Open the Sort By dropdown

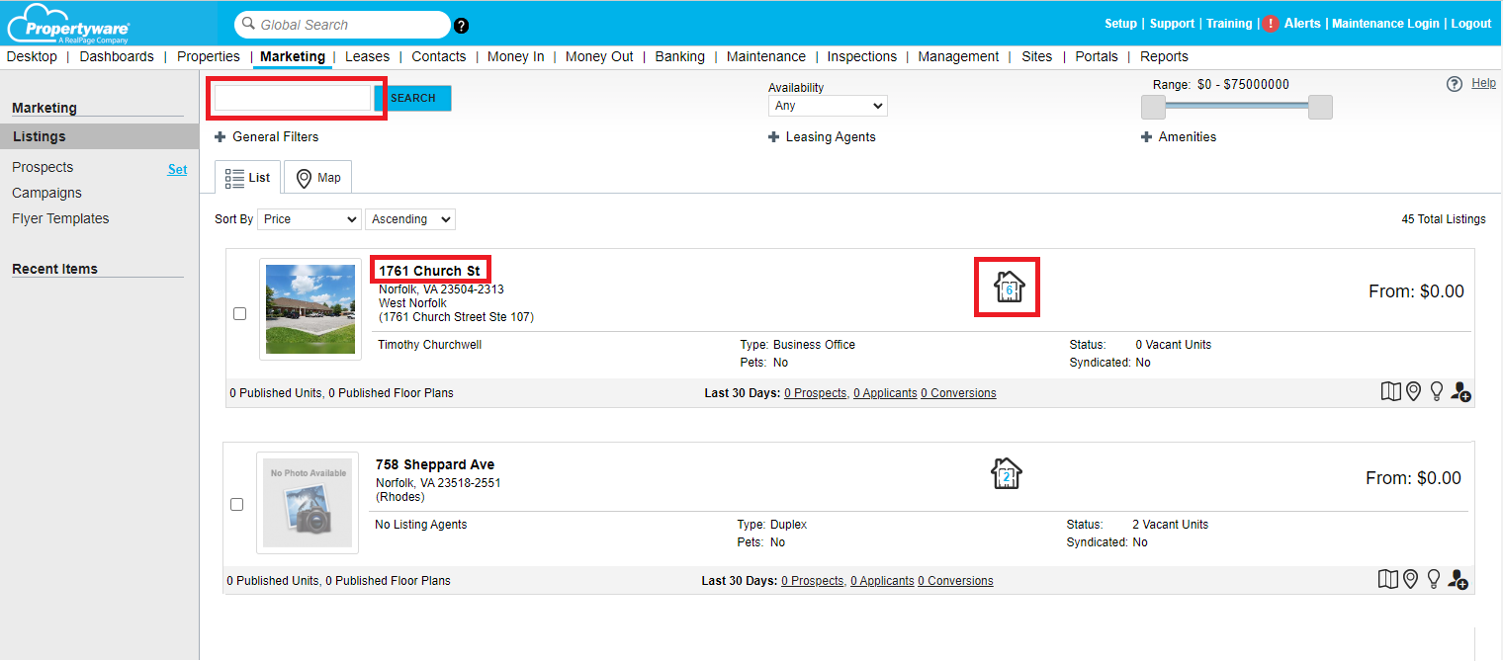pyautogui.click(x=309, y=218)
